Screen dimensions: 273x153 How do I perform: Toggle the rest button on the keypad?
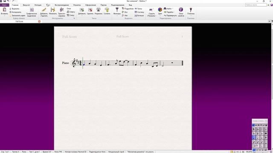point(256,146)
